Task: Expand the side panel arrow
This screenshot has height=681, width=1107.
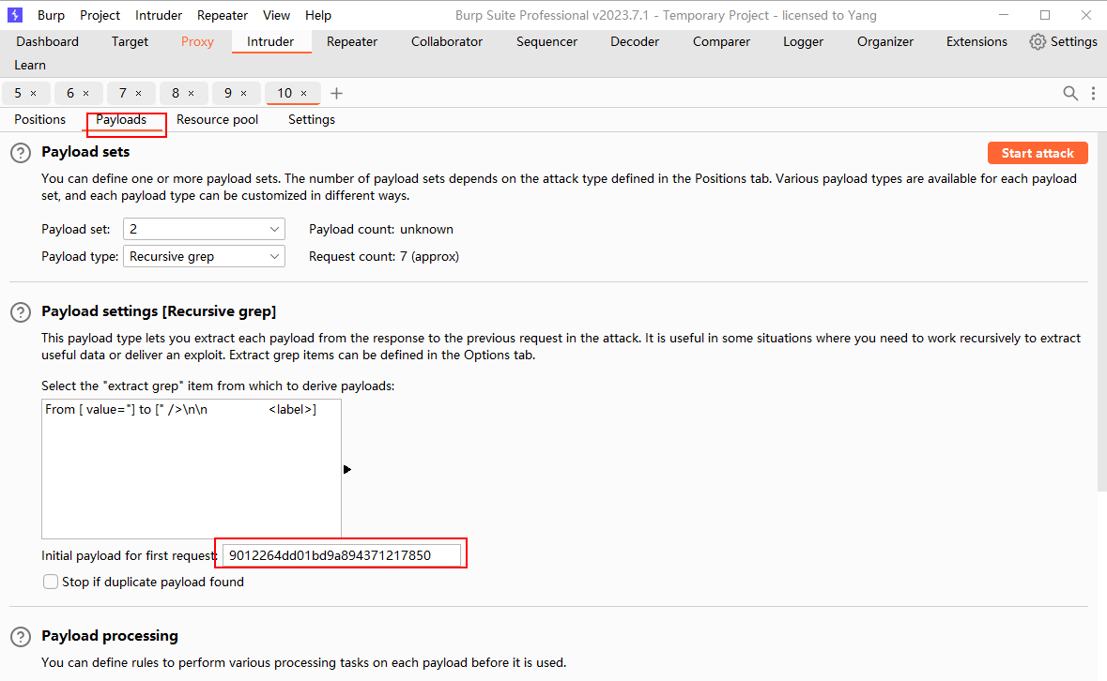Action: tap(346, 469)
